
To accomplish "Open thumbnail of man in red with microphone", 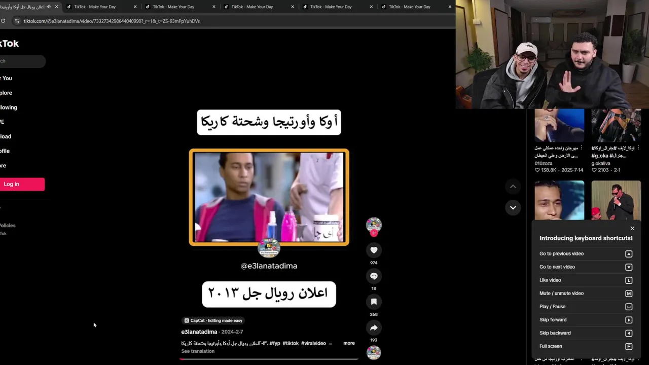I will point(616,200).
